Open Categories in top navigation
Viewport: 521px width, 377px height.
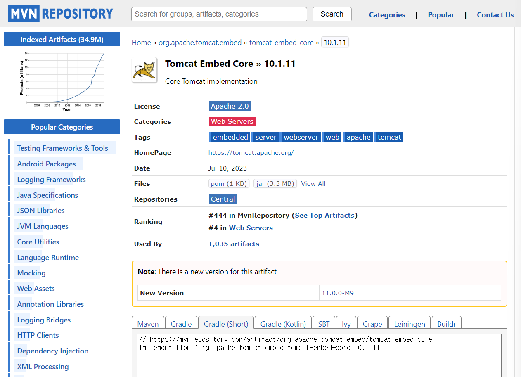[x=387, y=15]
